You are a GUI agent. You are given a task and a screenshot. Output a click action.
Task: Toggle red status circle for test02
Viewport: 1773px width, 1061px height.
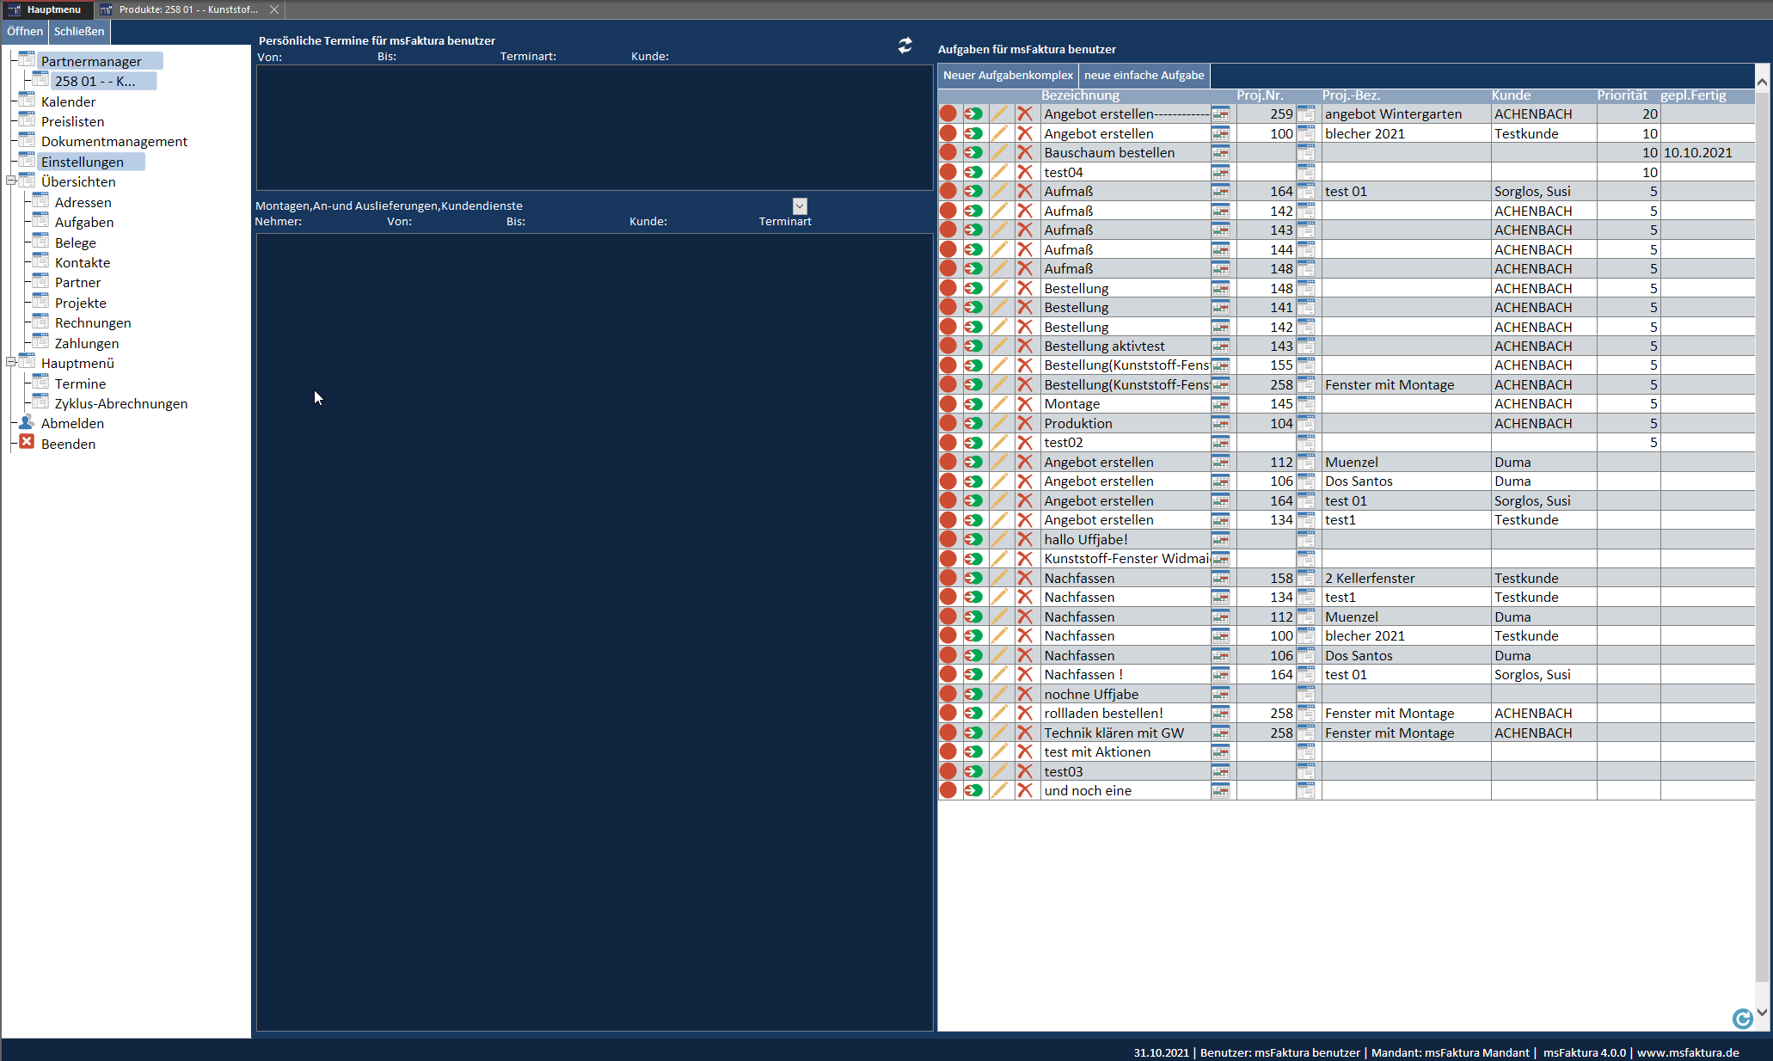948,443
